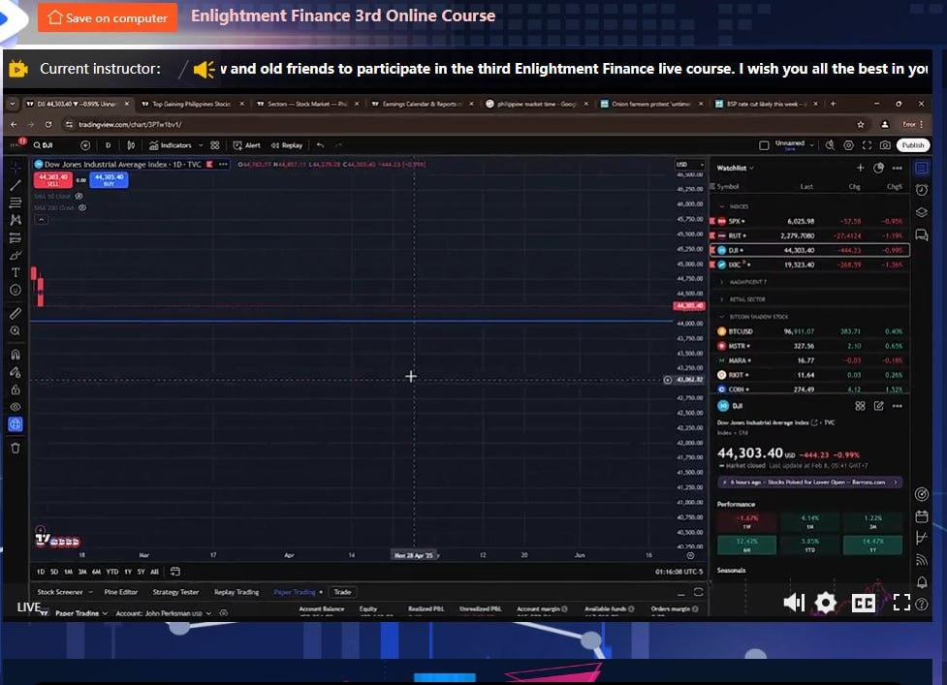
Task: Add symbol with Watchlist plus icon
Action: [x=860, y=168]
